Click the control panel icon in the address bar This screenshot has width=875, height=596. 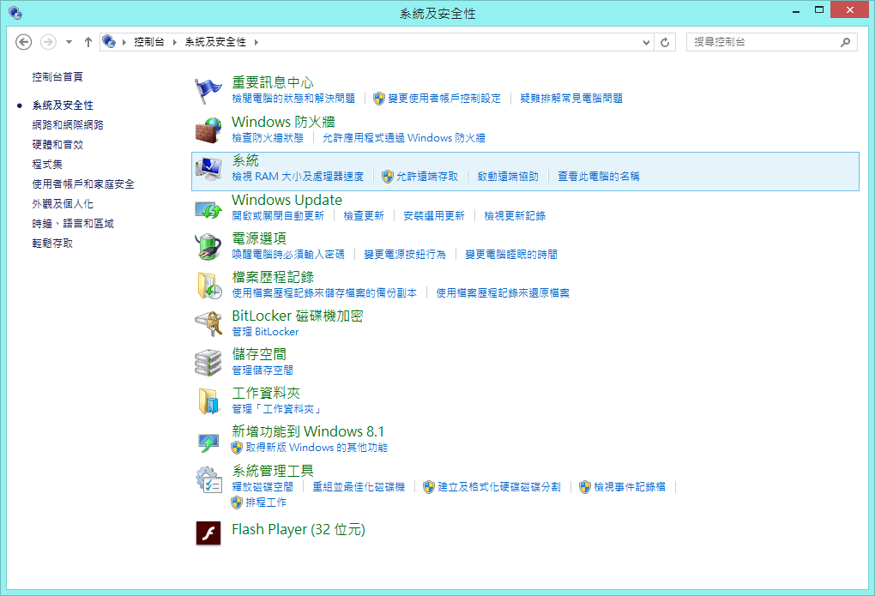[x=109, y=41]
